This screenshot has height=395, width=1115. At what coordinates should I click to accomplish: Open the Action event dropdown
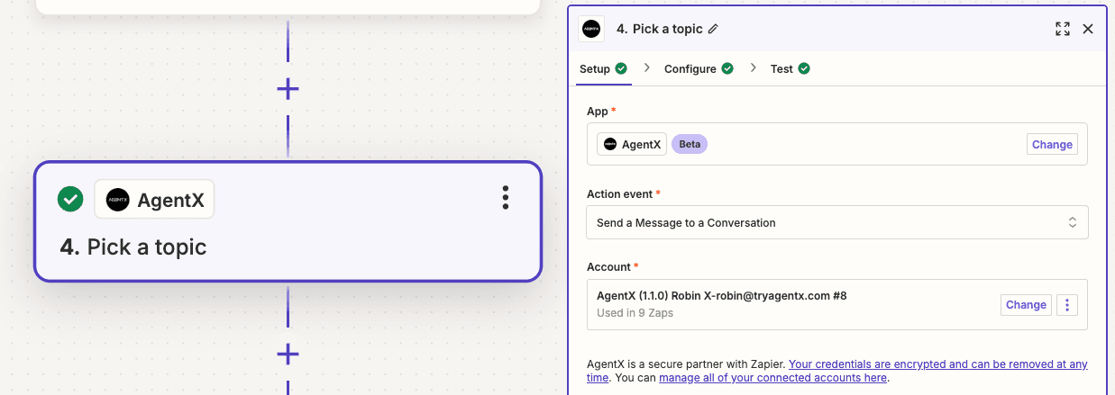tap(837, 222)
